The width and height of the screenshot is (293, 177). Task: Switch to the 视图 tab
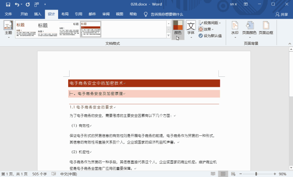click(x=119, y=14)
